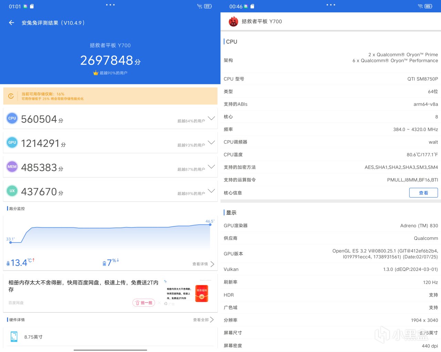441x352 pixels.
Task: Tap the three dots above the device info pane
Action: coord(331,5)
